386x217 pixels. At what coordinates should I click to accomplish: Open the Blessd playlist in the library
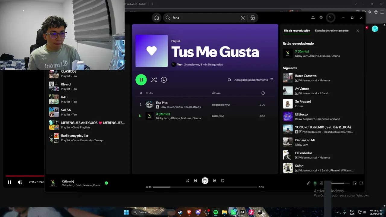(87, 86)
